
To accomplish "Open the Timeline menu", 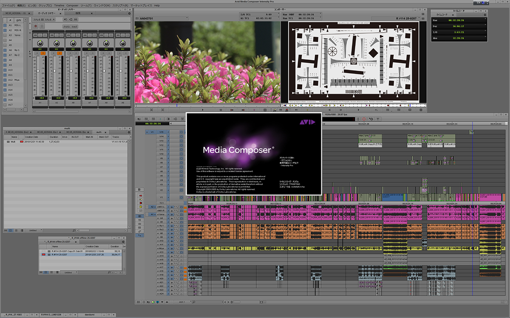I will point(59,5).
